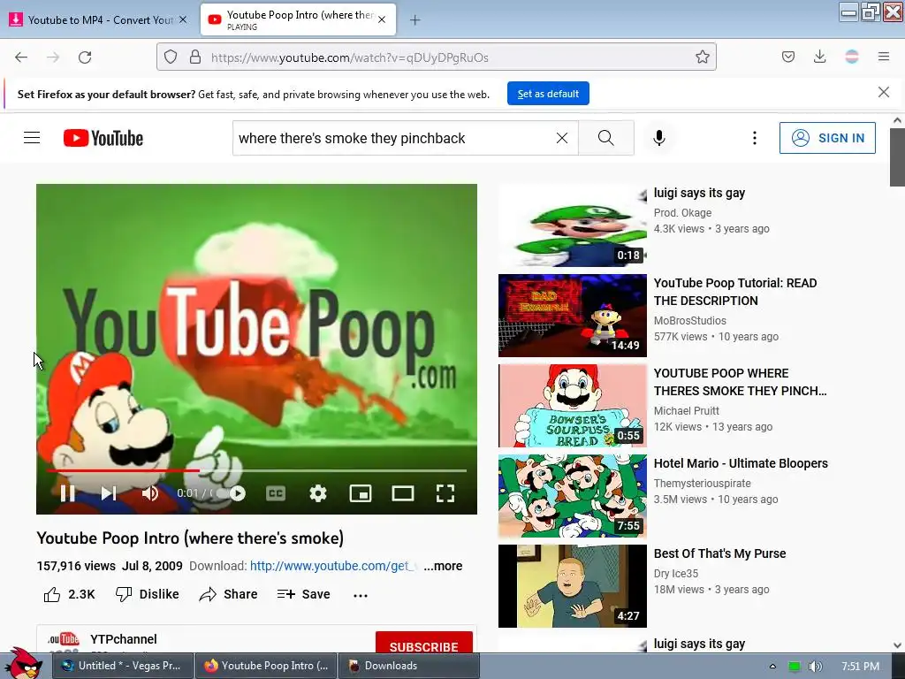Click the page scroll down arrow

(x=897, y=645)
